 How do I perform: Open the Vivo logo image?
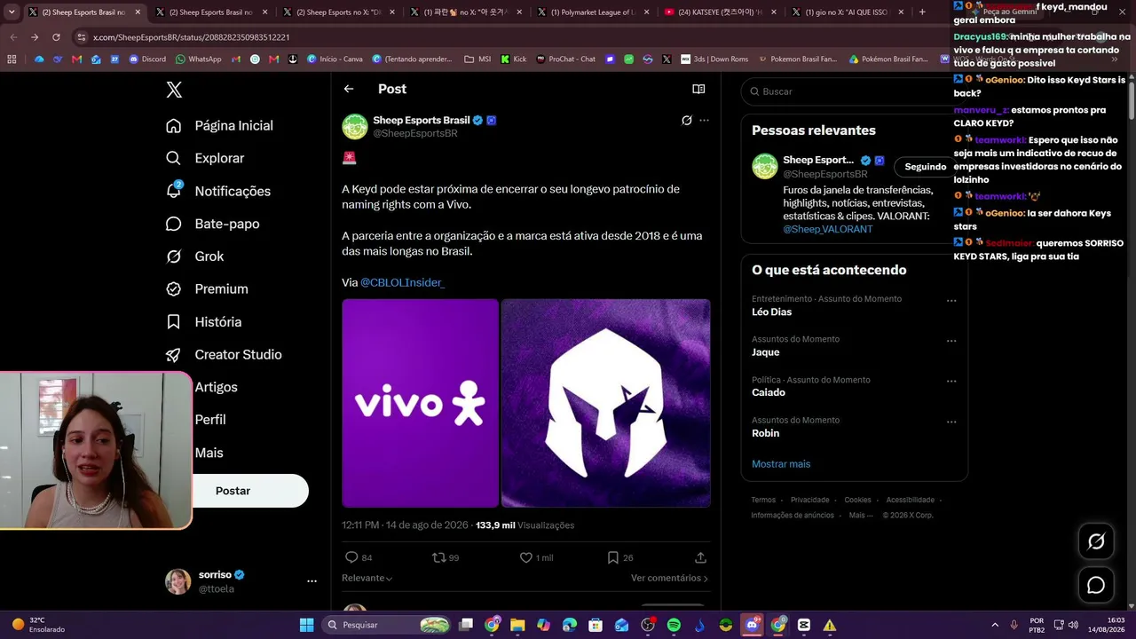(x=421, y=403)
